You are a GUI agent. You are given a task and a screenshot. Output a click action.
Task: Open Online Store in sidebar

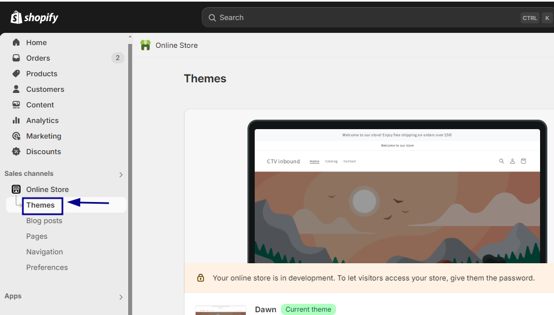47,189
